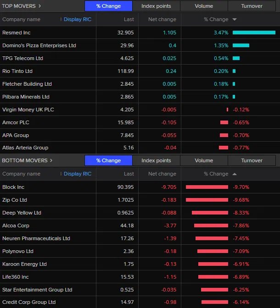Click Resmed last price 32.905
This screenshot has width=280, height=308.
125,33
